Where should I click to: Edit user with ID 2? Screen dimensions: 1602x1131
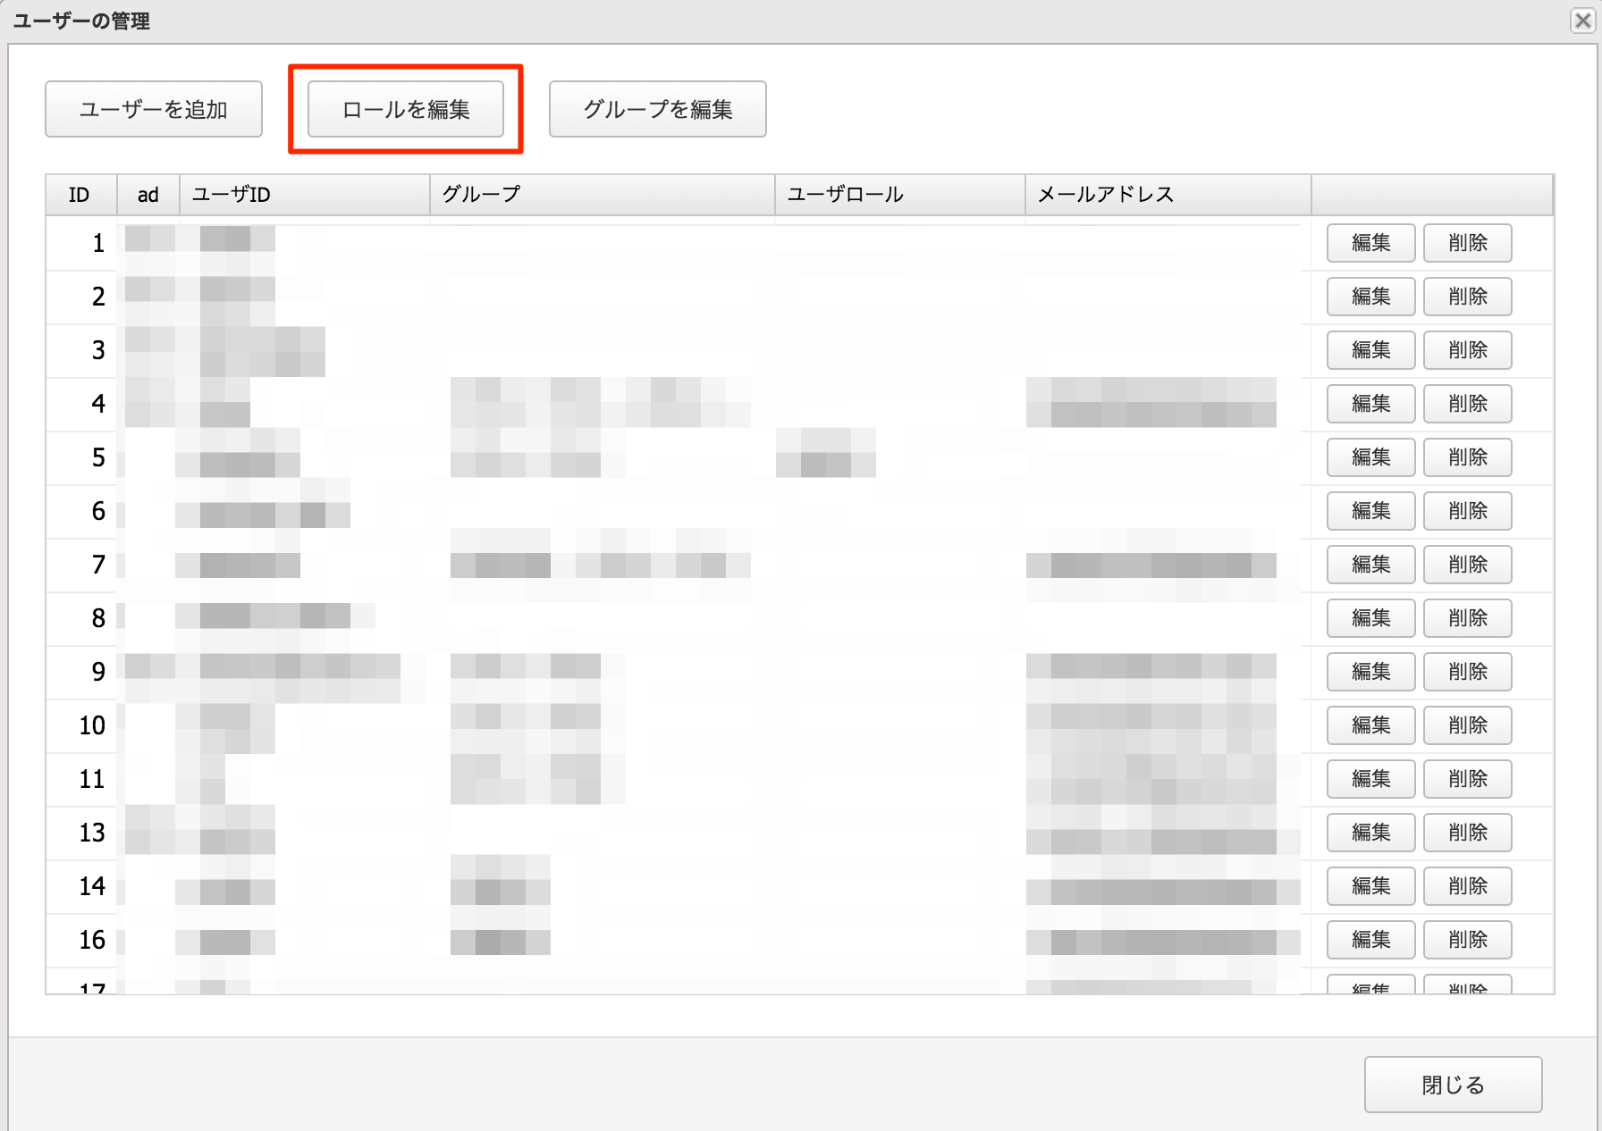1371,297
